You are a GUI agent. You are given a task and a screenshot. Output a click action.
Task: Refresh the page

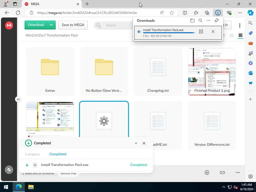point(18,13)
